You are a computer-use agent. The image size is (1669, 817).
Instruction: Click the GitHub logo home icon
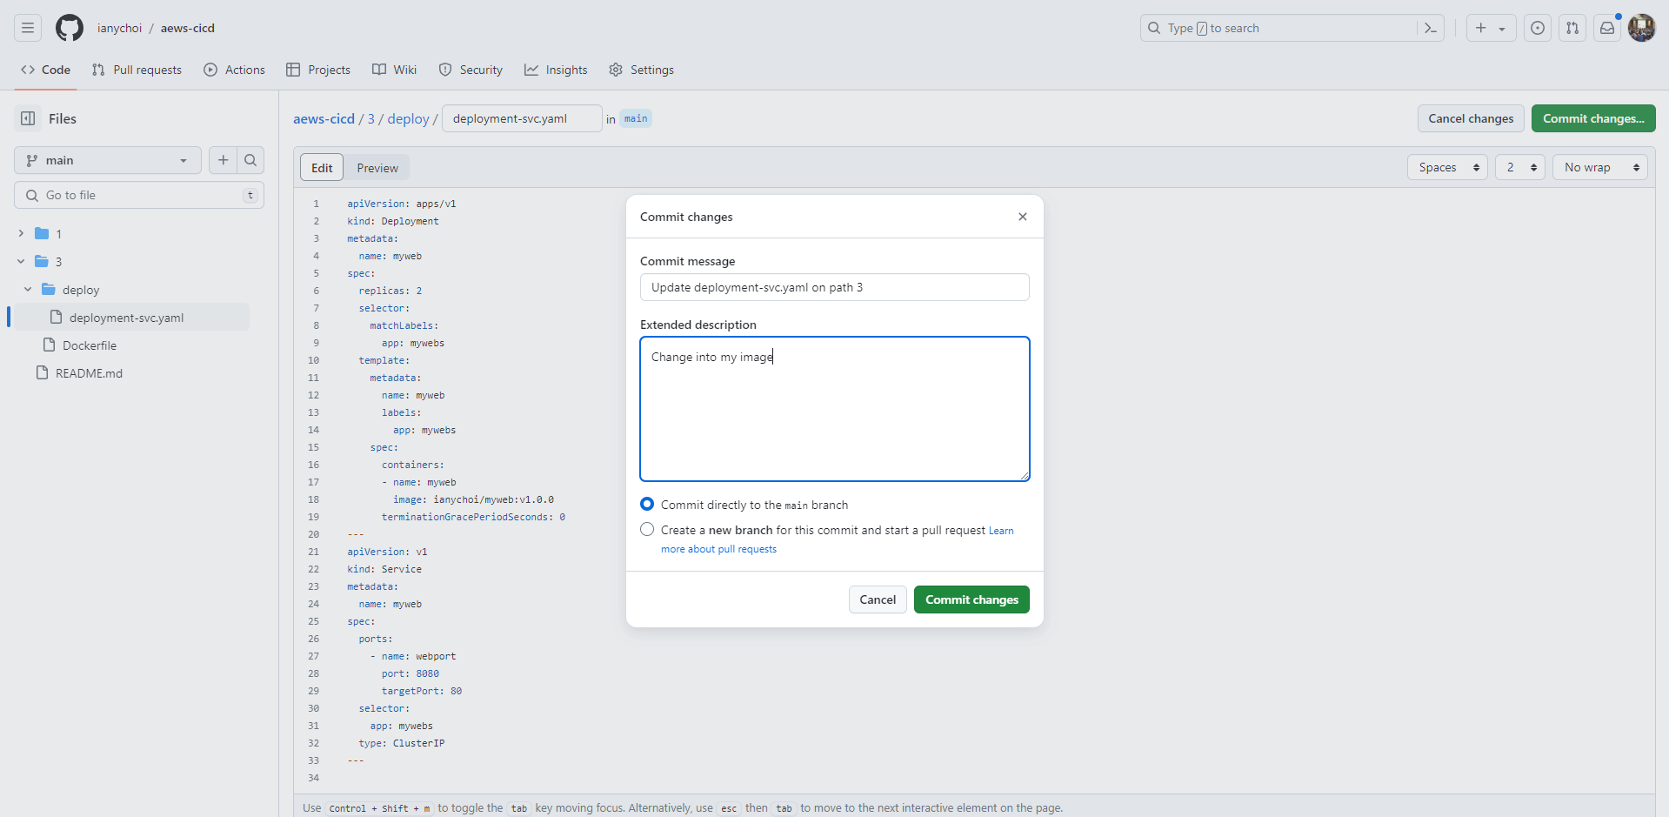click(x=70, y=28)
